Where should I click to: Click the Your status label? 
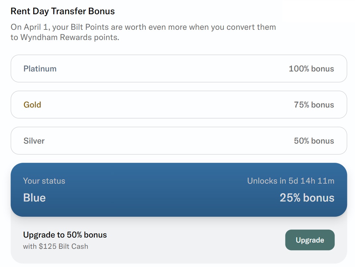pos(44,181)
